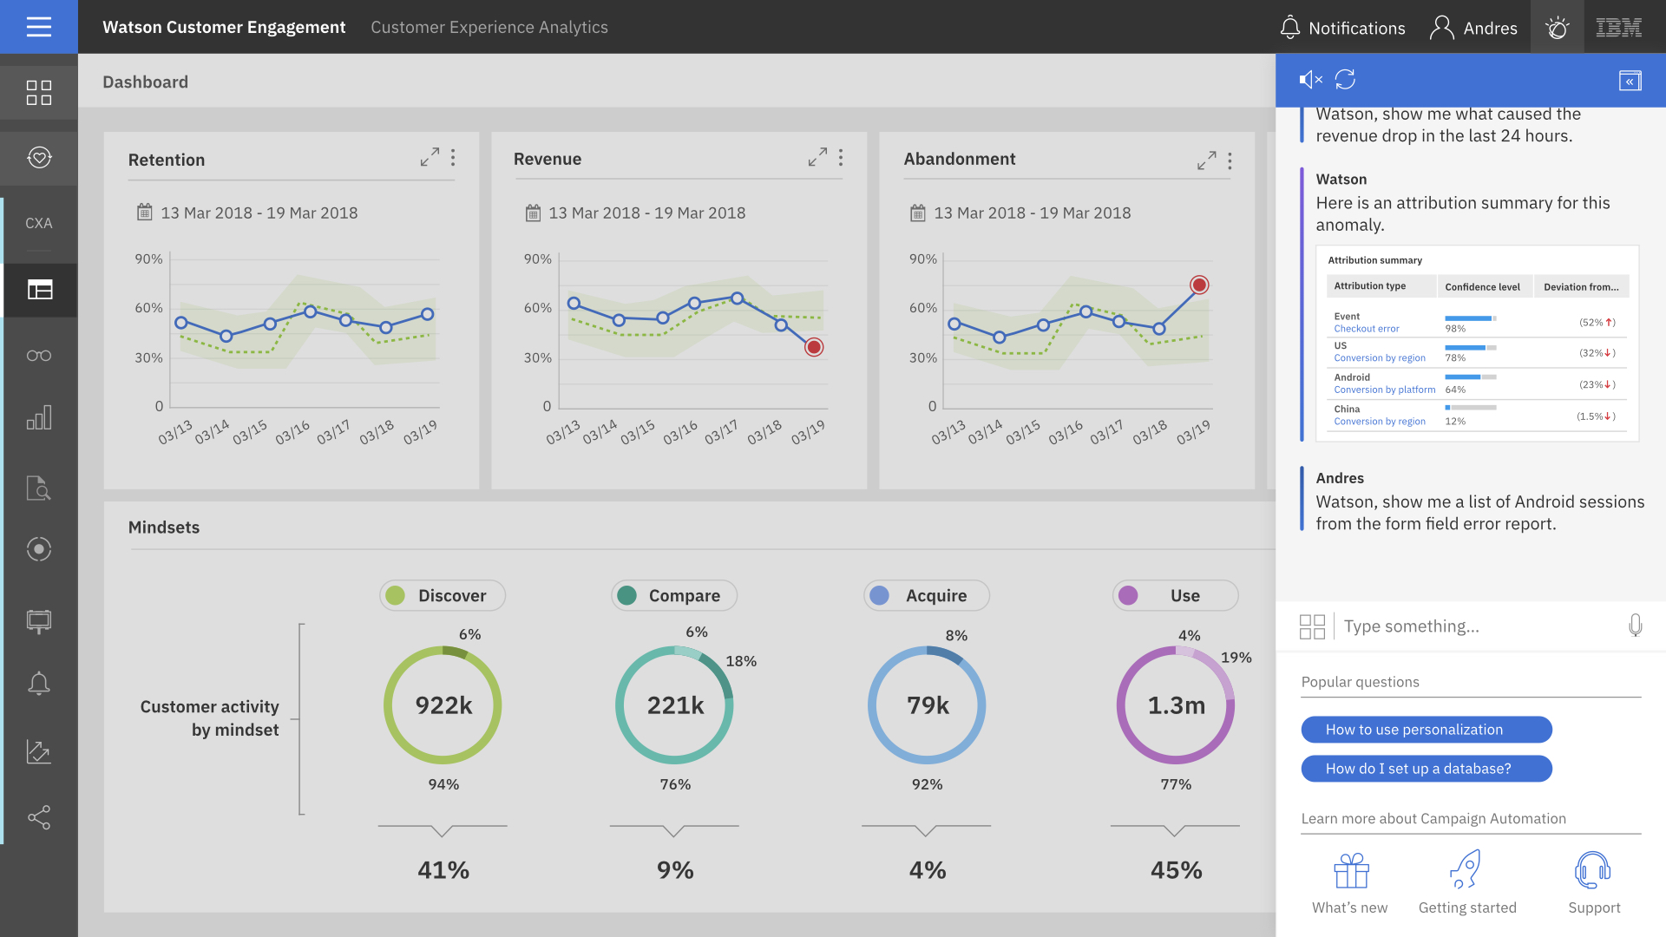Click the 1.3m Use donut chart
The image size is (1666, 937).
point(1176,705)
